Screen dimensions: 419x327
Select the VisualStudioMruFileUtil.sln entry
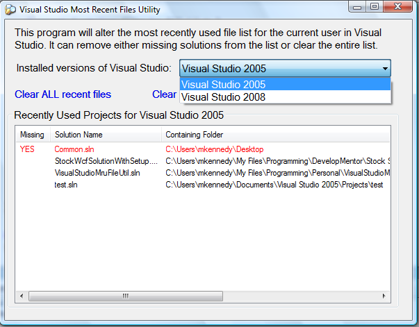pos(97,173)
